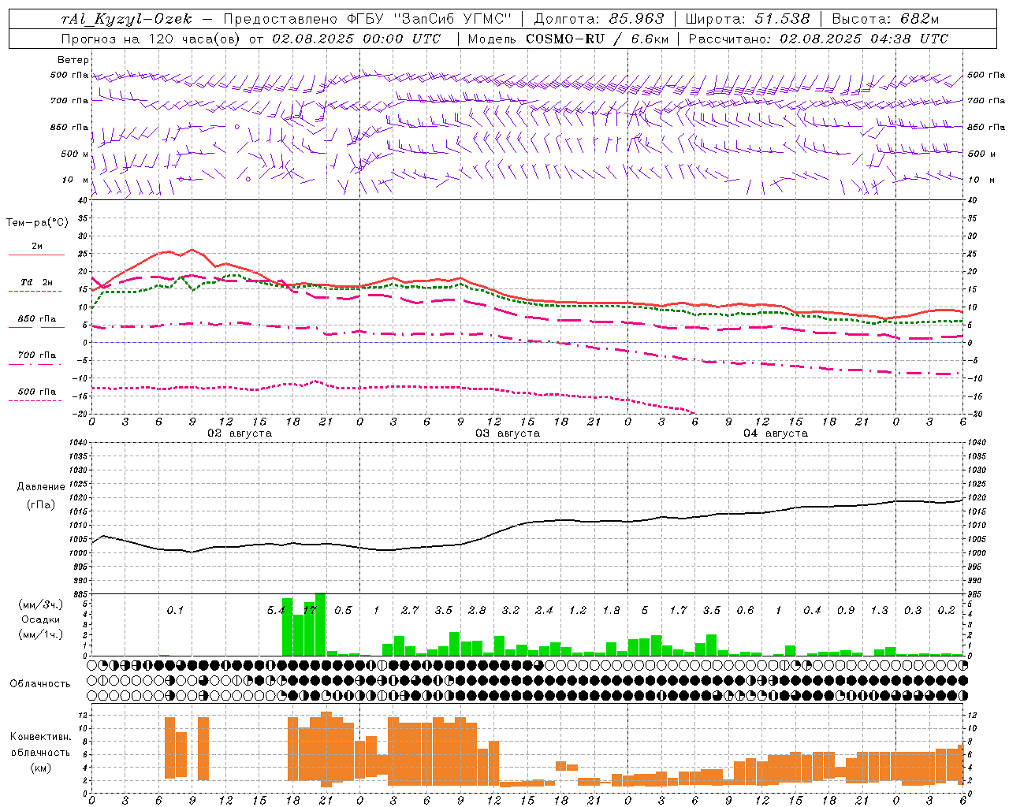Image resolution: width=1009 pixels, height=807 pixels.
Task: Click the dashed line sample under Td 2м
Action: [x=35, y=292]
